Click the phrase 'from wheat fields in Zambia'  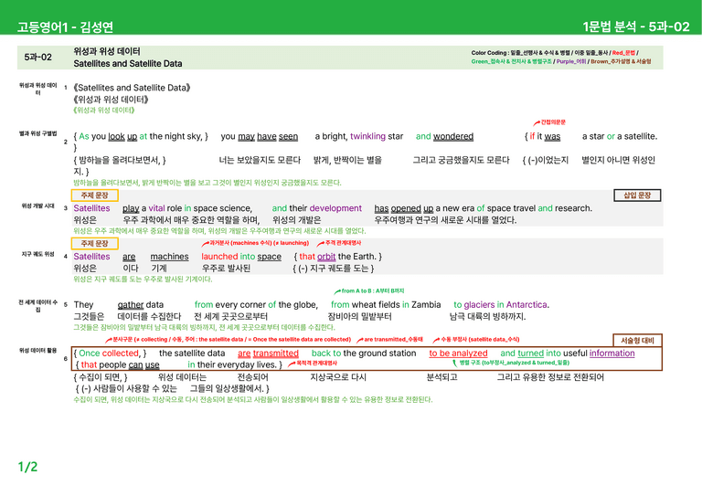tap(386, 305)
